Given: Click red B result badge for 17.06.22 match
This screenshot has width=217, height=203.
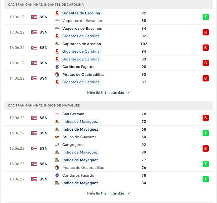Looking at the screenshot, I should point(205,32).
